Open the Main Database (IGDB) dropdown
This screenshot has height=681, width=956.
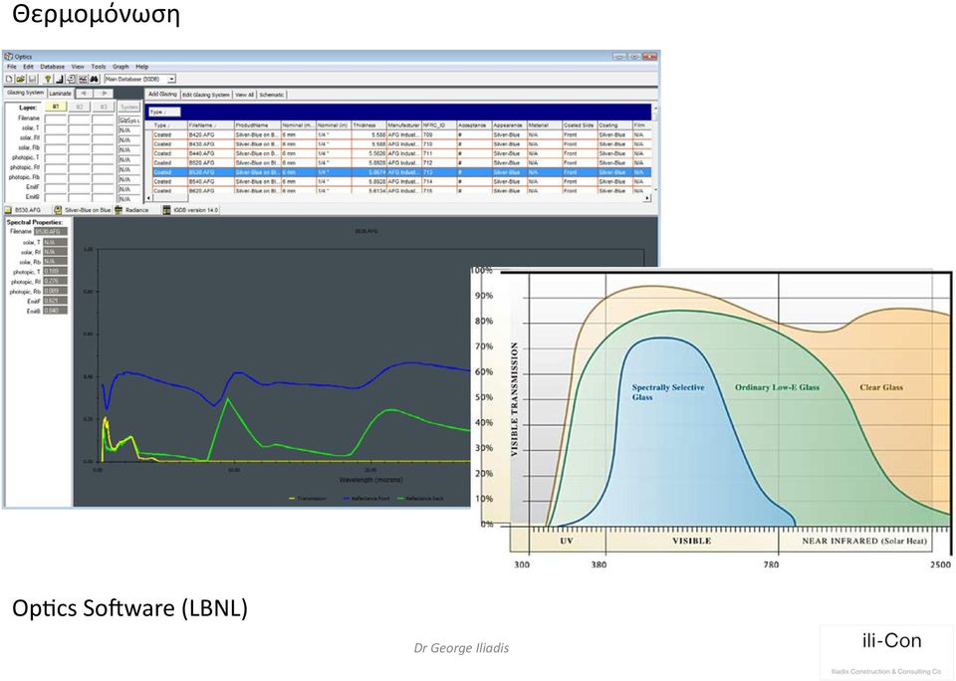click(x=172, y=80)
